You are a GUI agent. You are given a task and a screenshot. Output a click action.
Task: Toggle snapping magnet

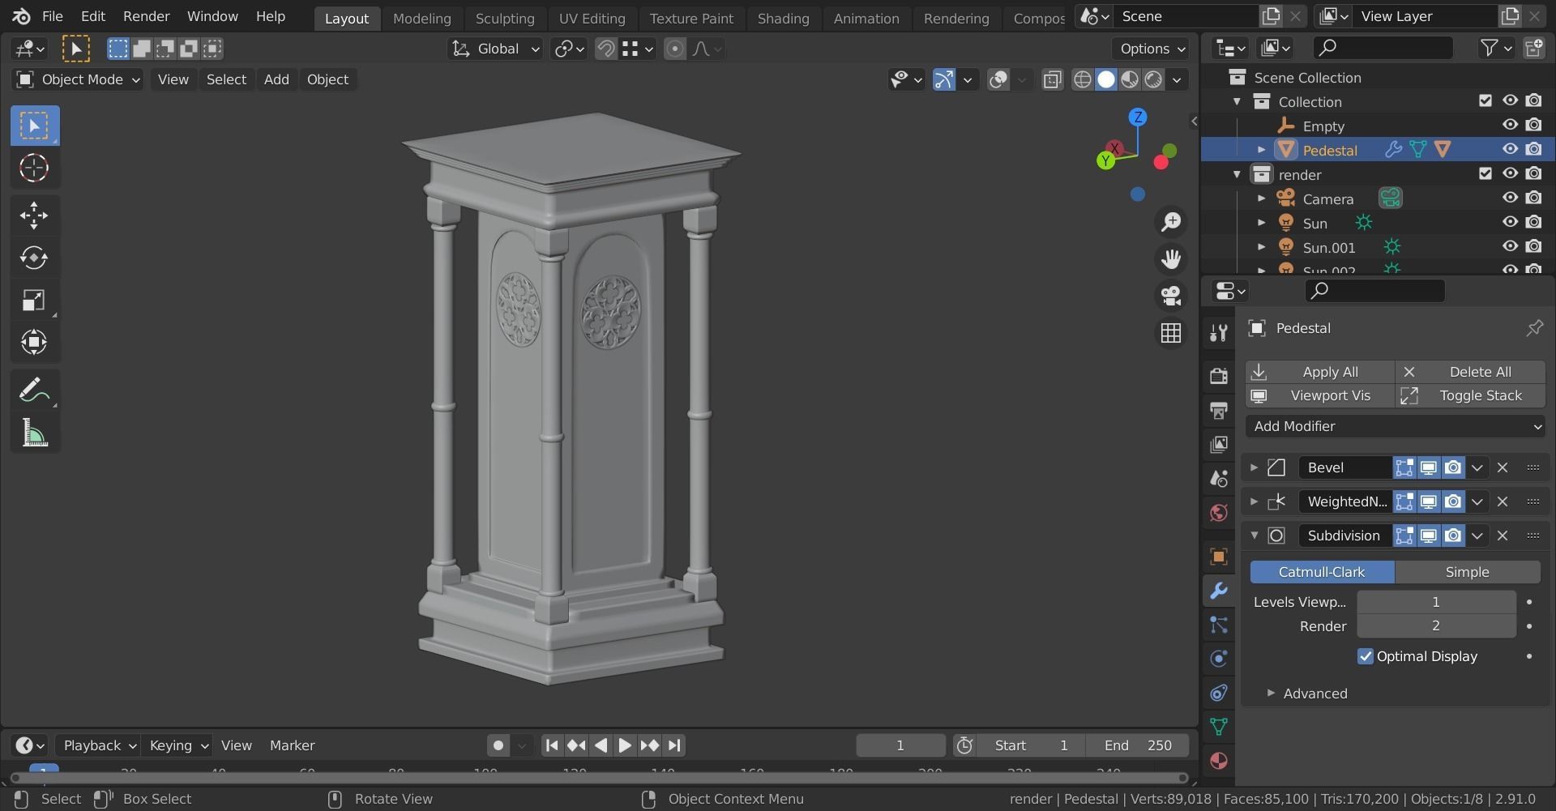point(605,49)
